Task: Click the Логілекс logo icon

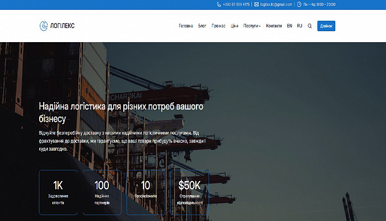Action: tap(44, 26)
